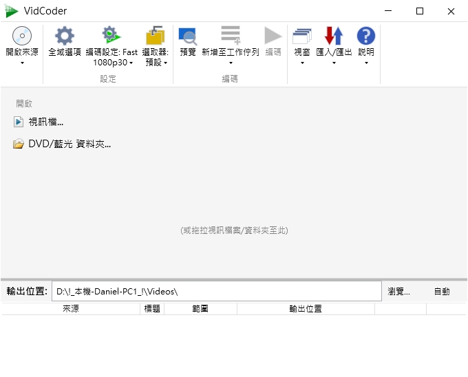Minimize the VidCoder window

(x=388, y=11)
